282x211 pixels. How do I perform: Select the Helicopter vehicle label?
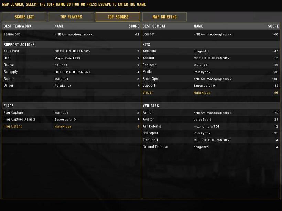tap(150, 133)
